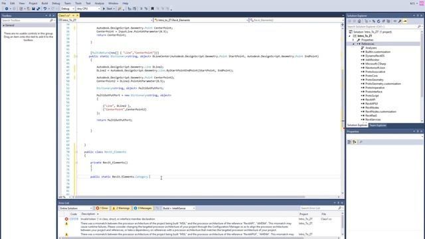Open the Debug menu
Screen dimensions: 425x239
(x=56, y=3)
